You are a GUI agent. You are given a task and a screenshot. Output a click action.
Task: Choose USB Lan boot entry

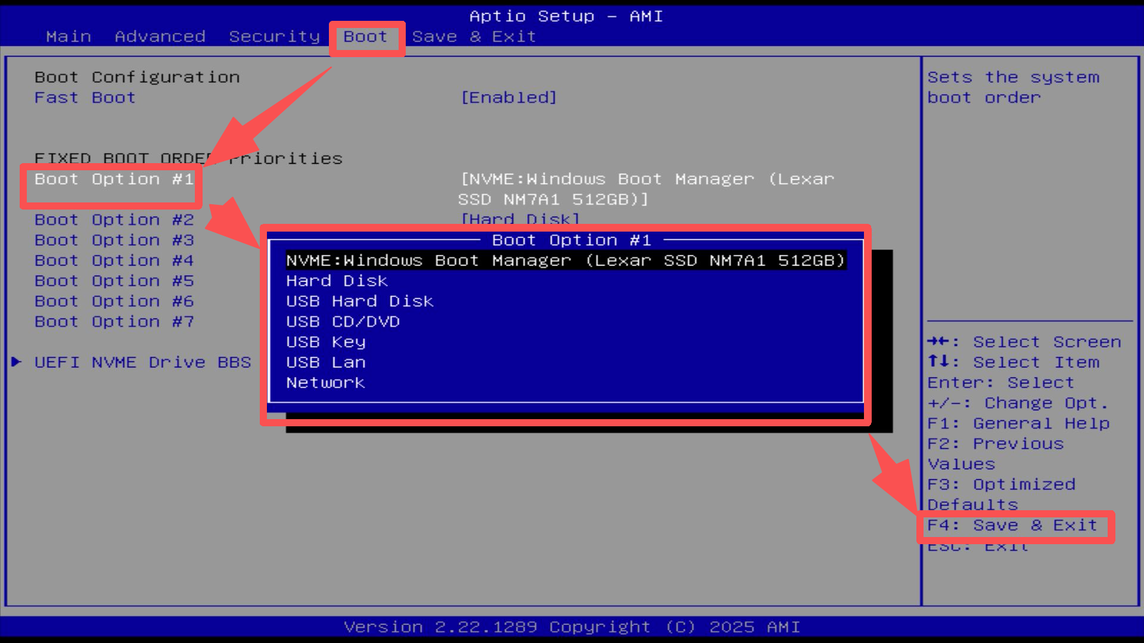(325, 362)
